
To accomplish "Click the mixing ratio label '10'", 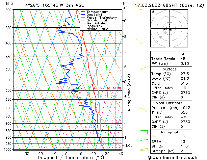I will pos(100,88).
